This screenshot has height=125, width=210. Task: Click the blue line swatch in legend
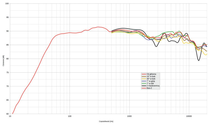pyautogui.click(x=144, y=81)
